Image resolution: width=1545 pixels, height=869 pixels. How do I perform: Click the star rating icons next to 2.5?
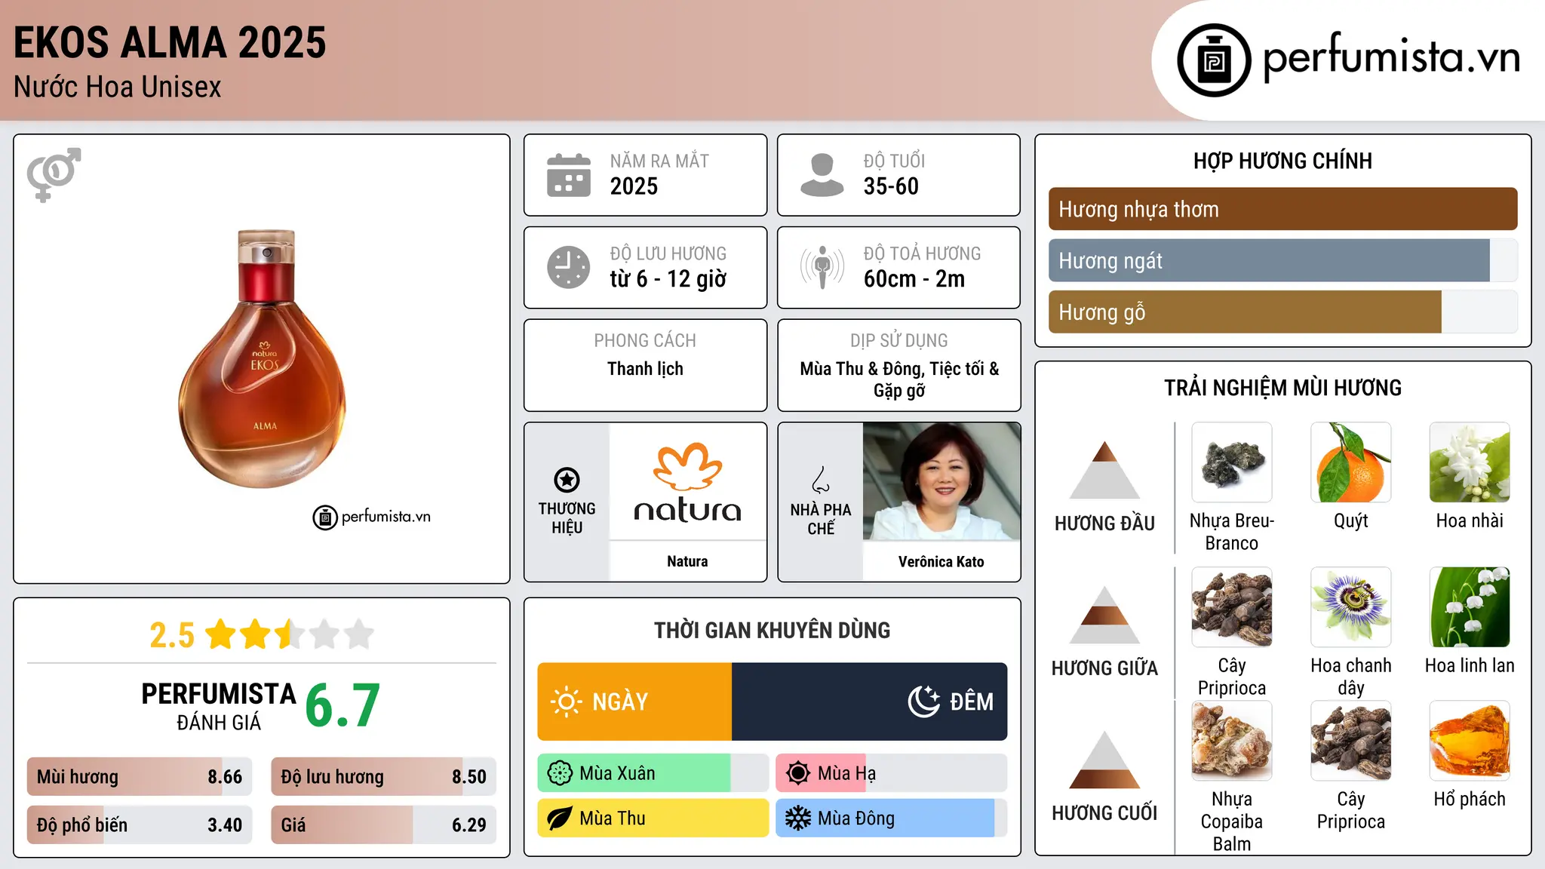point(290,634)
